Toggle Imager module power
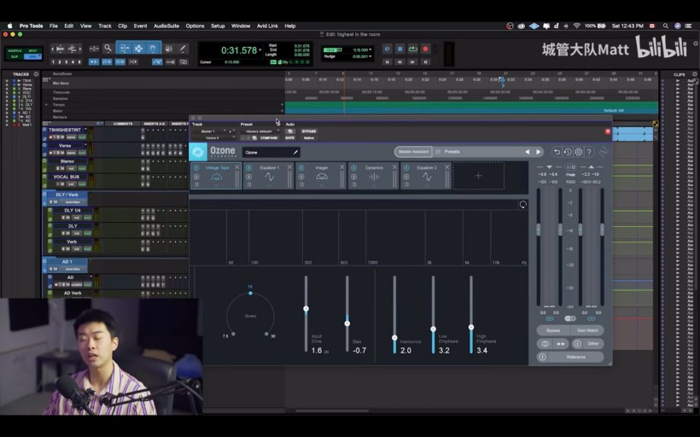The image size is (700, 437). (301, 167)
